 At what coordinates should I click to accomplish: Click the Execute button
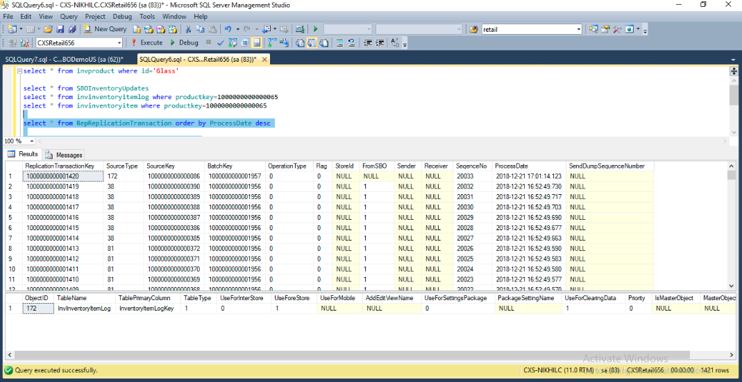click(146, 42)
